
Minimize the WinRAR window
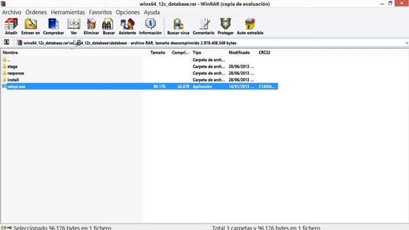coord(382,4)
